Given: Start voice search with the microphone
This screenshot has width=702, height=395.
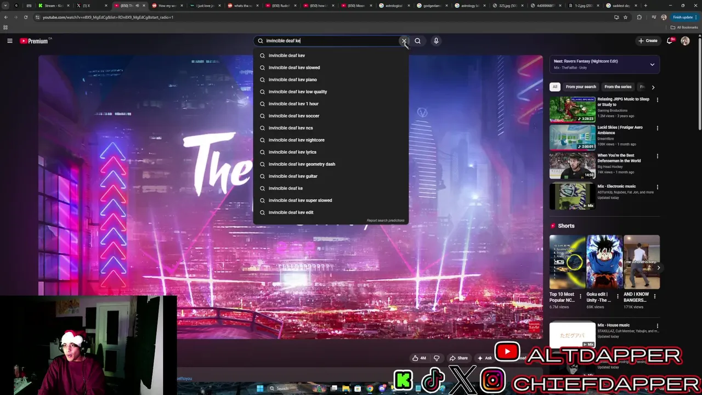Looking at the screenshot, I should (436, 41).
